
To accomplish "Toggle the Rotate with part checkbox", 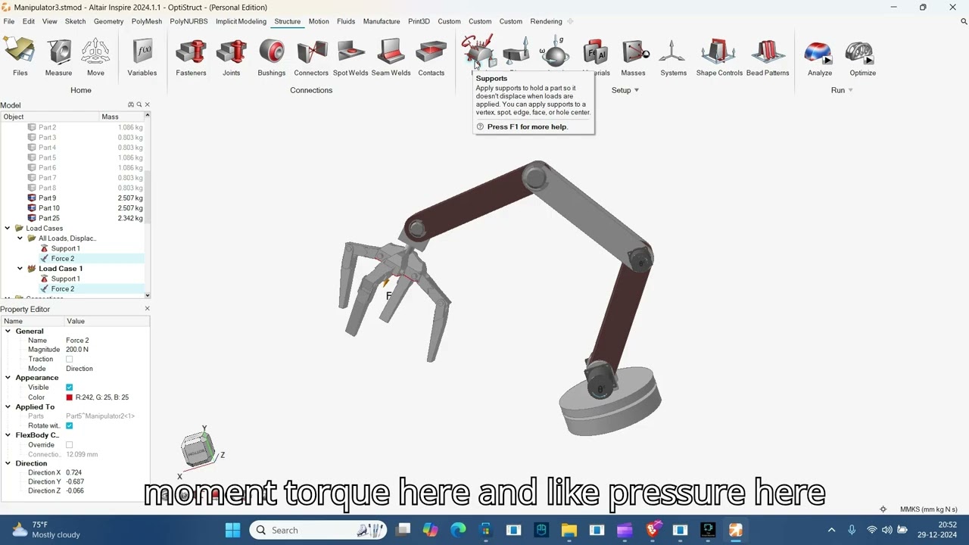I will 70,425.
